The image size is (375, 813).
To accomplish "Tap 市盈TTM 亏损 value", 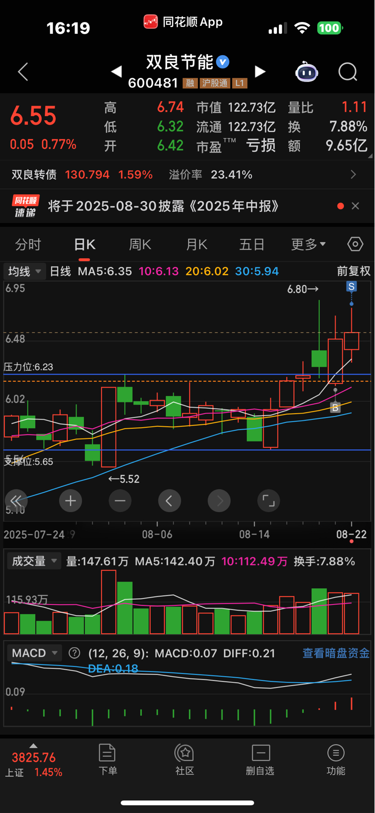I will point(261,146).
